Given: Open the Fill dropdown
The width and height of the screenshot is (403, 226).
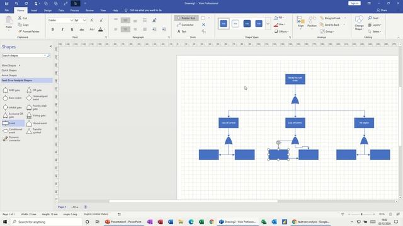Looking at the screenshot, I should (x=278, y=18).
